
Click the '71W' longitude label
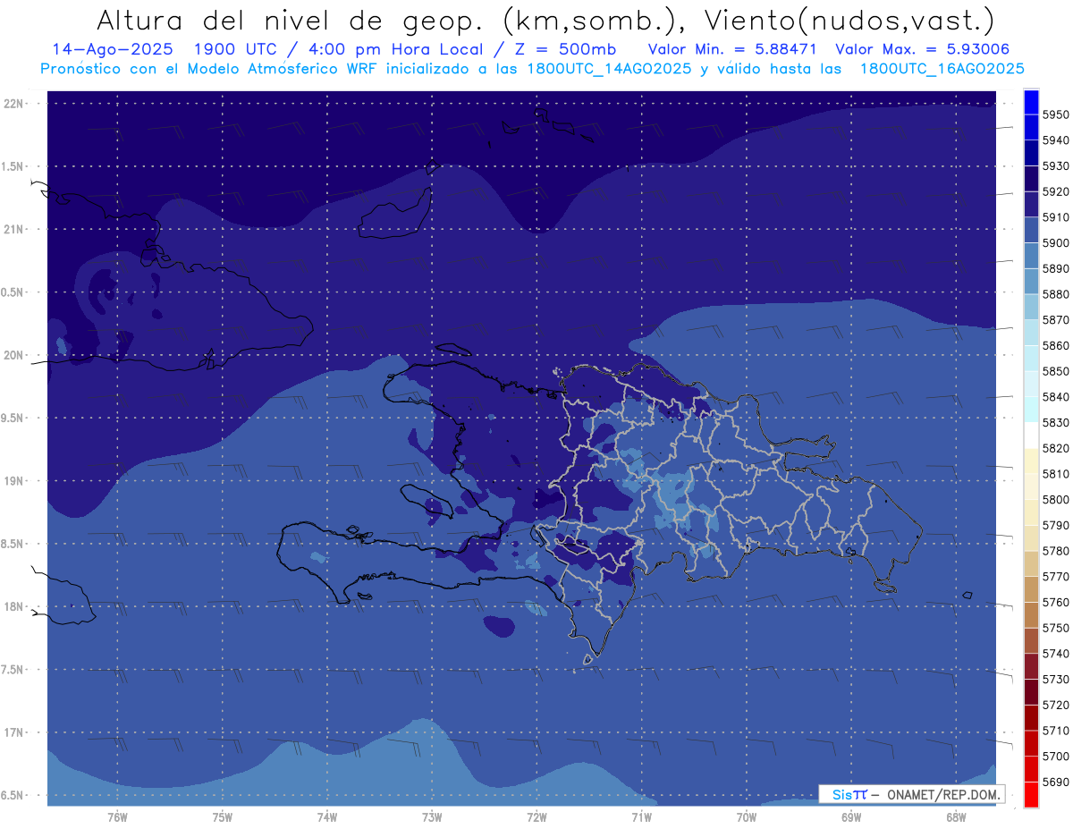click(x=641, y=817)
